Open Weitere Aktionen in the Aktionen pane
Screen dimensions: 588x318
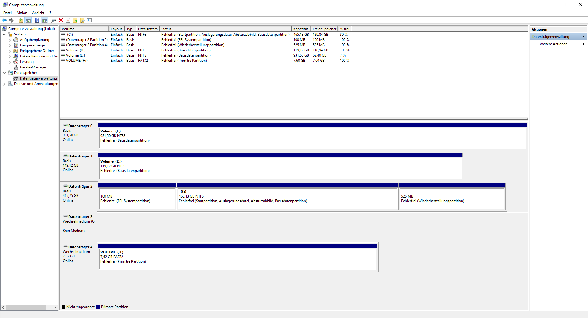[553, 44]
